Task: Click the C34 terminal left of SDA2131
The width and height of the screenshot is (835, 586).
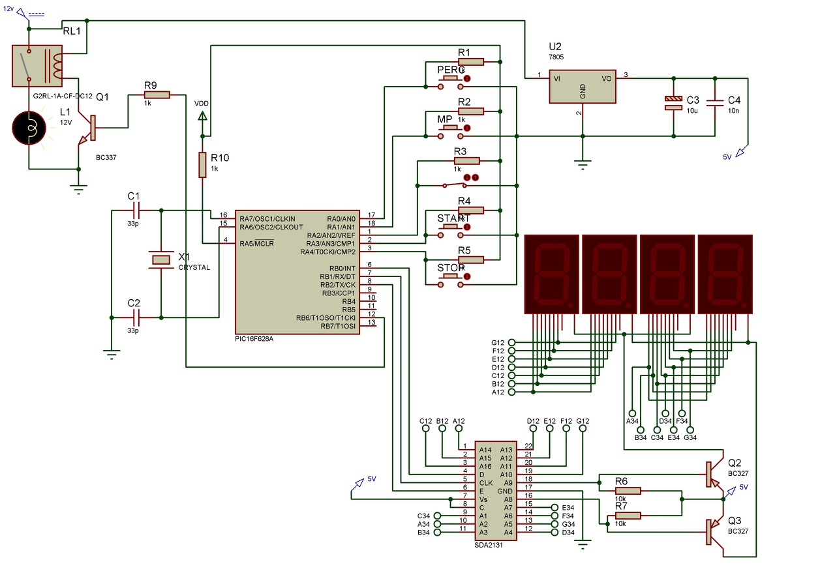Action: [438, 516]
